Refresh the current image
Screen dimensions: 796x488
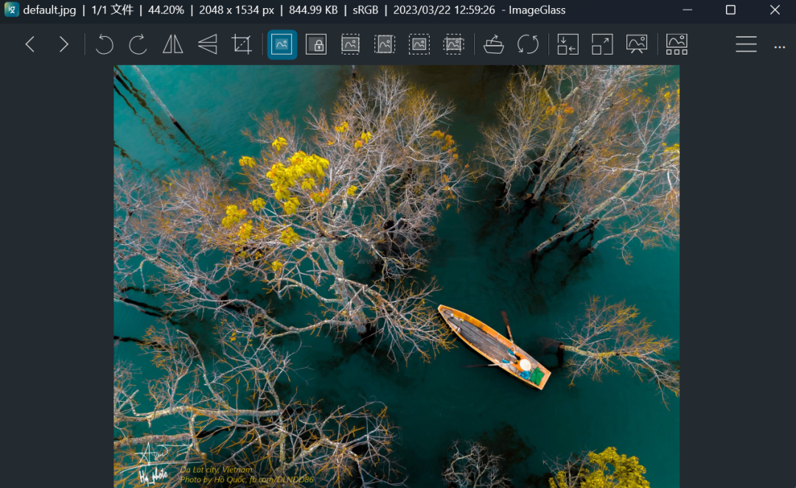[528, 44]
